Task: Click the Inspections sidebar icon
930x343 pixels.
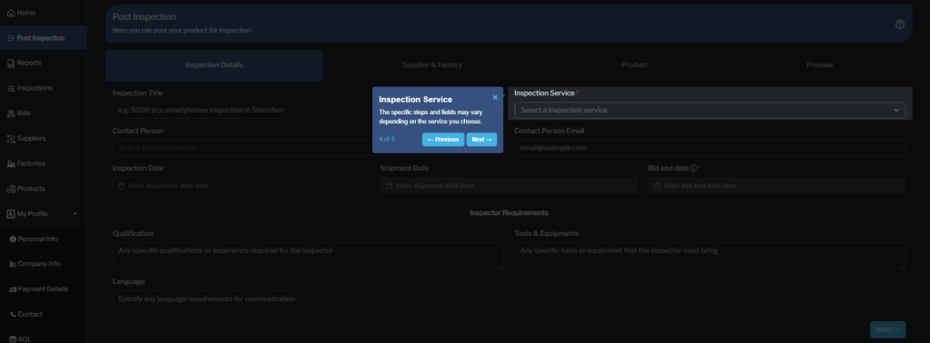Action: tap(11, 88)
